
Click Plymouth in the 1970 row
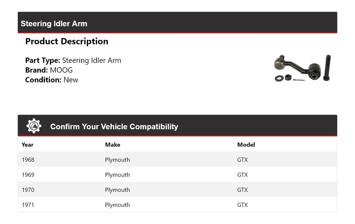tap(117, 190)
